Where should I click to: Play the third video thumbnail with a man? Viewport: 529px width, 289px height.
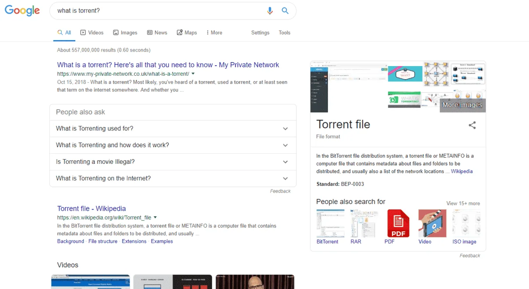pyautogui.click(x=255, y=282)
